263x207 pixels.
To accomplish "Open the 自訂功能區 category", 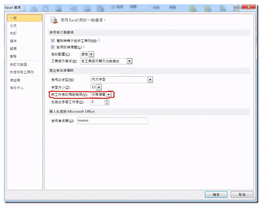I will (x=18, y=64).
